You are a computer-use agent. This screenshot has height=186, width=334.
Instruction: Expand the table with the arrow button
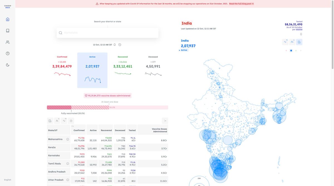165,121
